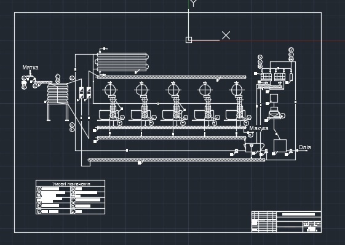Pick the rightmost screw press circle symbol
The width and height of the screenshot is (345, 245).
click(x=237, y=90)
